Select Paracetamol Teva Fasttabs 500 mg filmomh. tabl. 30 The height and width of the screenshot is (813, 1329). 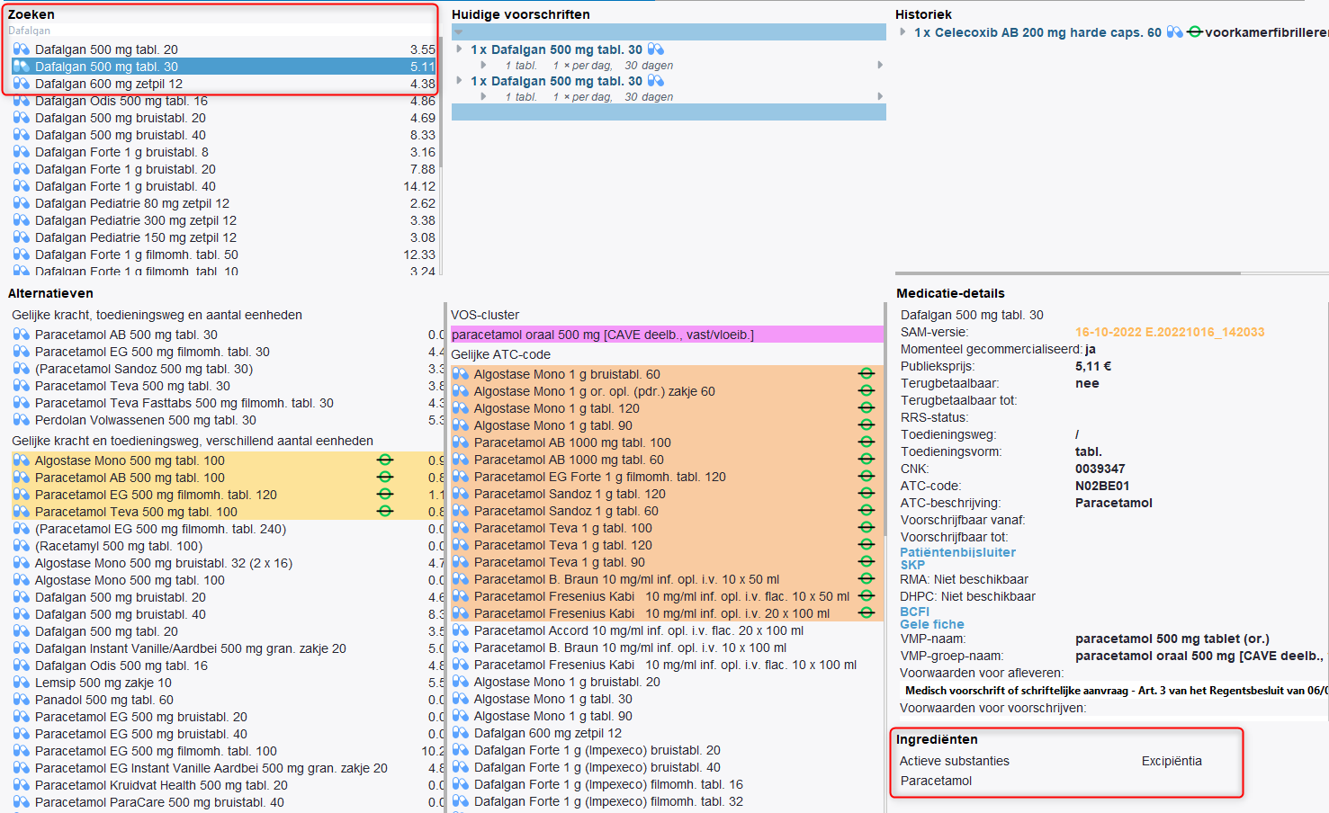(x=227, y=403)
